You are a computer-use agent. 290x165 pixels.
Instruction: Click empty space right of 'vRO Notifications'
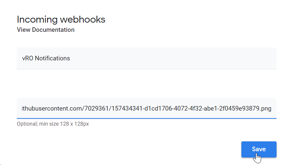tap(181, 58)
